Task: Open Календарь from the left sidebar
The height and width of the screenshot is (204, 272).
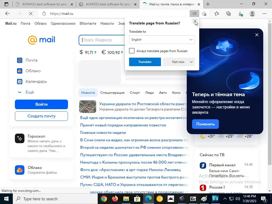Action: [32, 81]
